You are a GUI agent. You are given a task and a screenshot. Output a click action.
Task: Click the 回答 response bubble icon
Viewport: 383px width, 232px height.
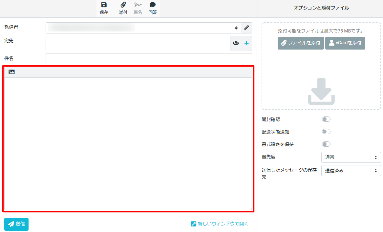click(x=152, y=5)
